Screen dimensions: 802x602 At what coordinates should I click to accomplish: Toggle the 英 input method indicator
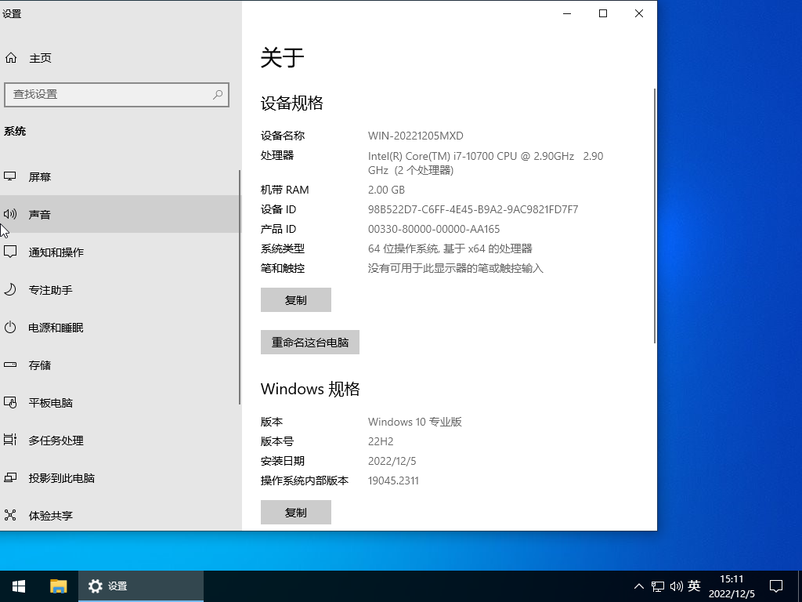coord(694,586)
